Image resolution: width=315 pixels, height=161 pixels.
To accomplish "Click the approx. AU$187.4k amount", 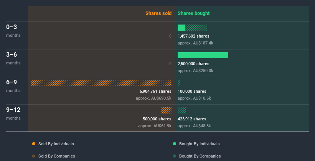I will tap(195, 43).
